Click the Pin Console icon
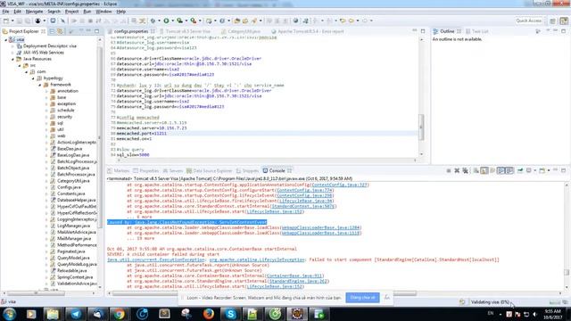Screen dimensions: 571x321 tap(519, 170)
